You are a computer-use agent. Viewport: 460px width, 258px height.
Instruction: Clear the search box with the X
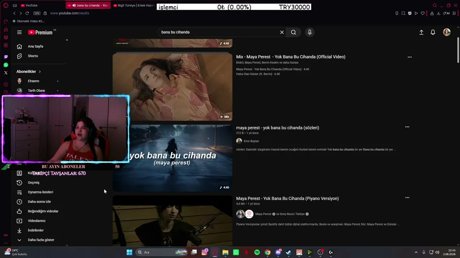pos(282,32)
